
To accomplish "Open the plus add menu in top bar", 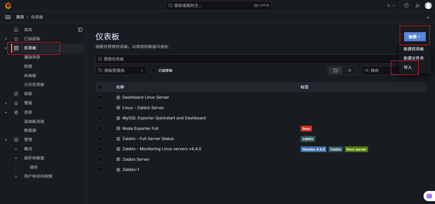I will click(391, 5).
